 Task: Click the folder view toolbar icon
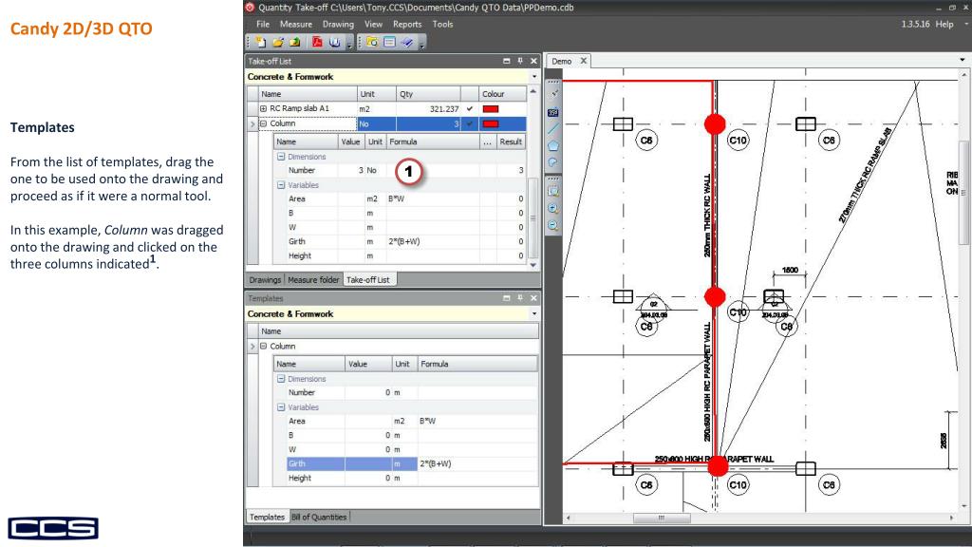click(x=372, y=42)
